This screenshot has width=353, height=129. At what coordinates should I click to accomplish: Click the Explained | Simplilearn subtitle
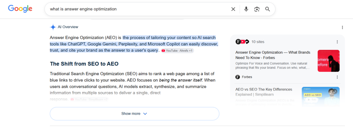[x=254, y=94]
